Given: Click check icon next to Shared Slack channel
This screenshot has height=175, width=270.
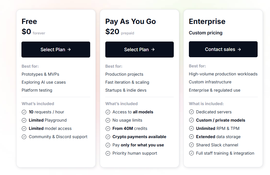Looking at the screenshot, I should tap(191, 145).
